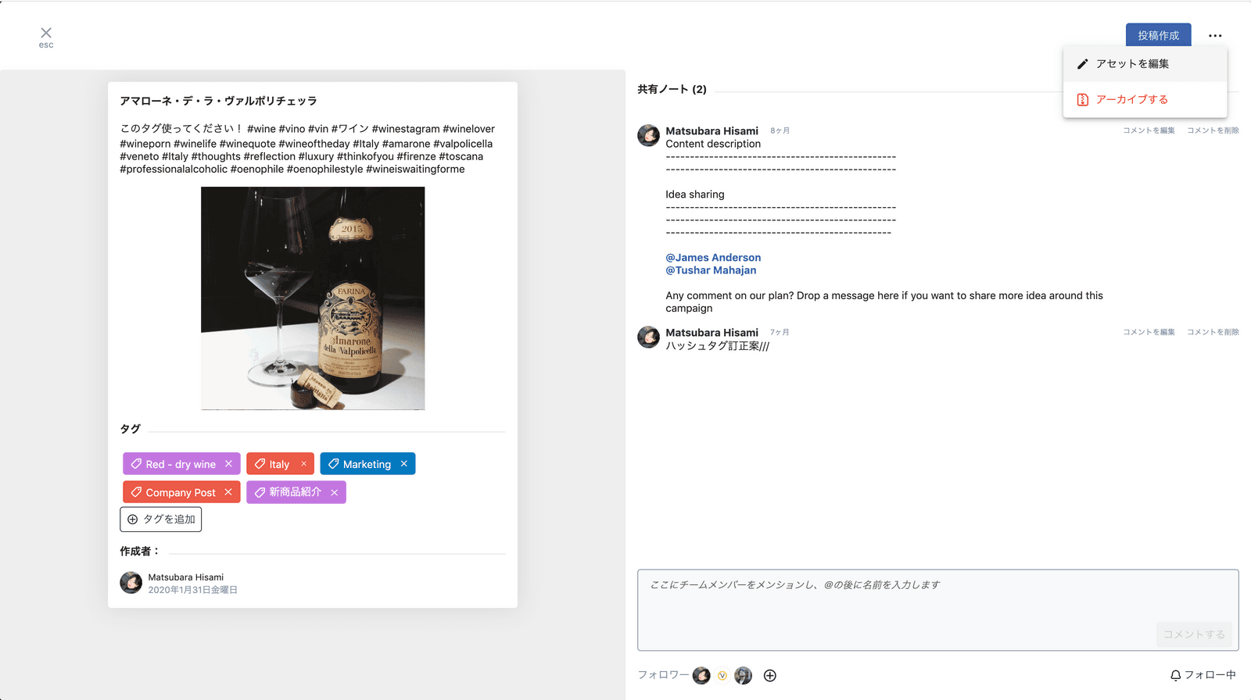Click the タグを追加 button

[x=161, y=520]
